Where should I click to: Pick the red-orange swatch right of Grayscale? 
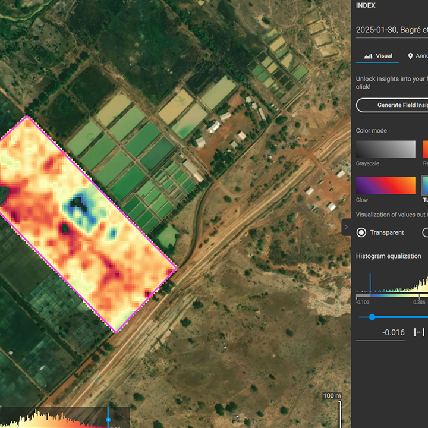(x=425, y=149)
